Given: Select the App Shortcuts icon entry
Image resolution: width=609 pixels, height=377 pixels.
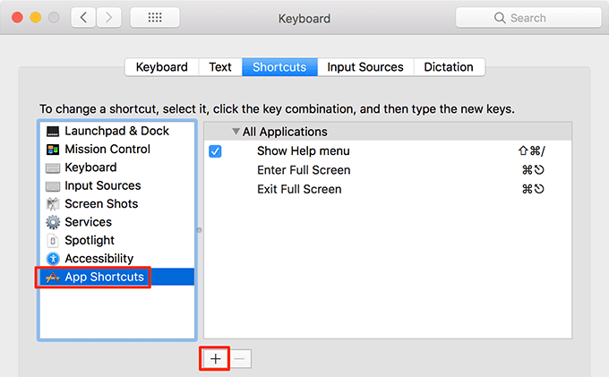Looking at the screenshot, I should [x=53, y=278].
